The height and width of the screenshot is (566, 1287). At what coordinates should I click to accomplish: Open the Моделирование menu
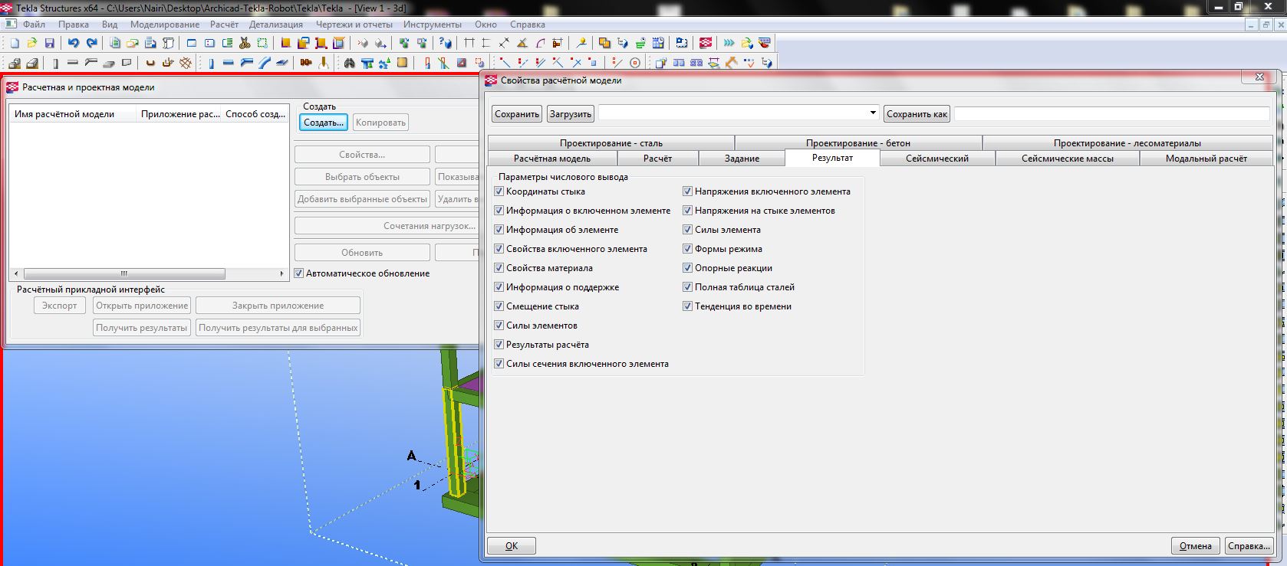(x=164, y=25)
